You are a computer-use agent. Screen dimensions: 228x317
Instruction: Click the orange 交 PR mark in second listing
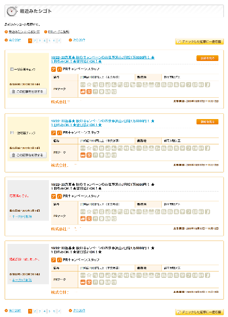pos(89,155)
